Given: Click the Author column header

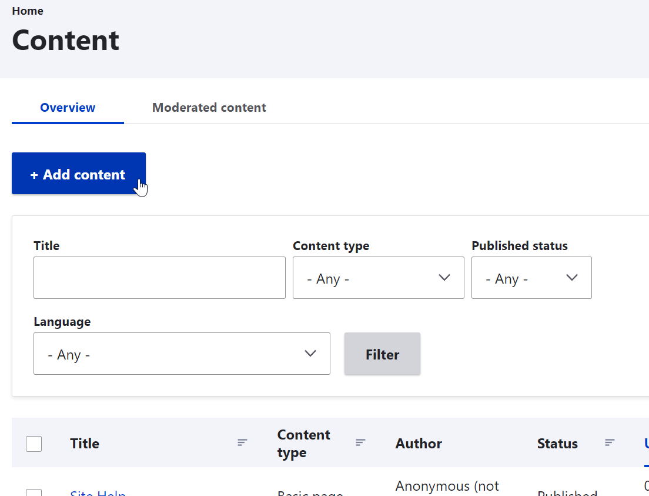Looking at the screenshot, I should (x=419, y=444).
